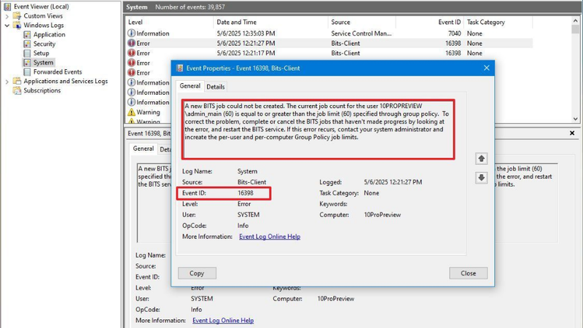The image size is (583, 328).
Task: Click the error icon of the 12:21:27 PM event
Action: click(x=131, y=43)
